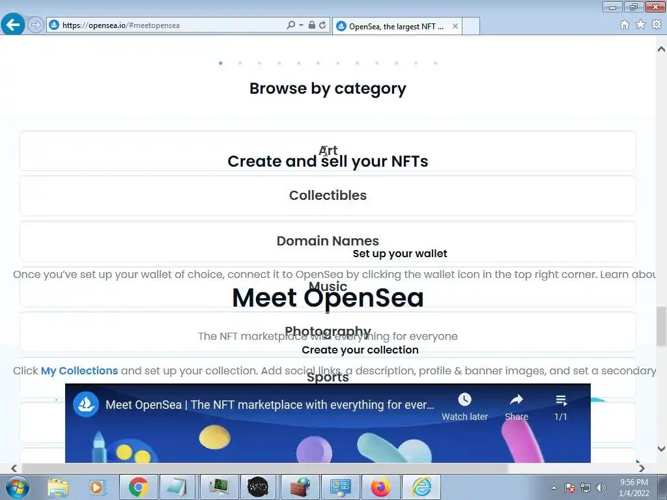Click the vertical scrollbar thumb

click(661, 327)
